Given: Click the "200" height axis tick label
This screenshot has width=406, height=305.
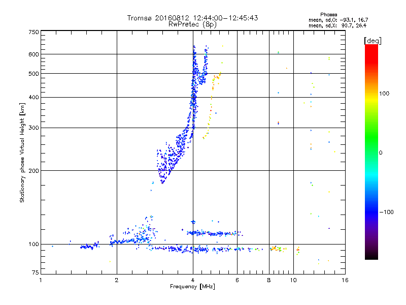Looking at the screenshot, I should point(33,171).
